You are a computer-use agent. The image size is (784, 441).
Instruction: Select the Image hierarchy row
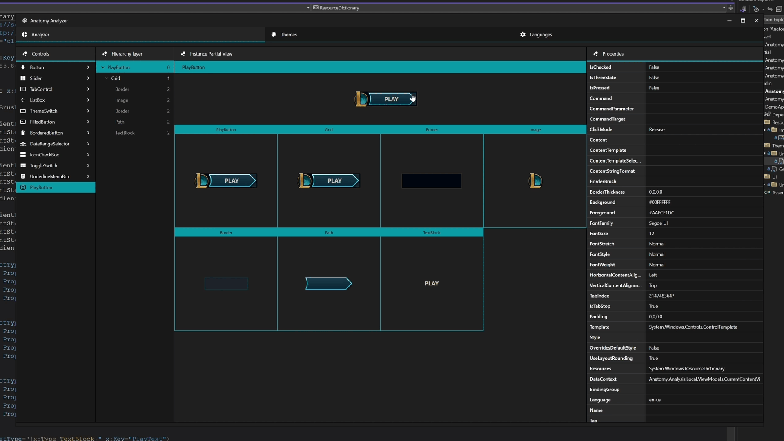click(x=135, y=100)
